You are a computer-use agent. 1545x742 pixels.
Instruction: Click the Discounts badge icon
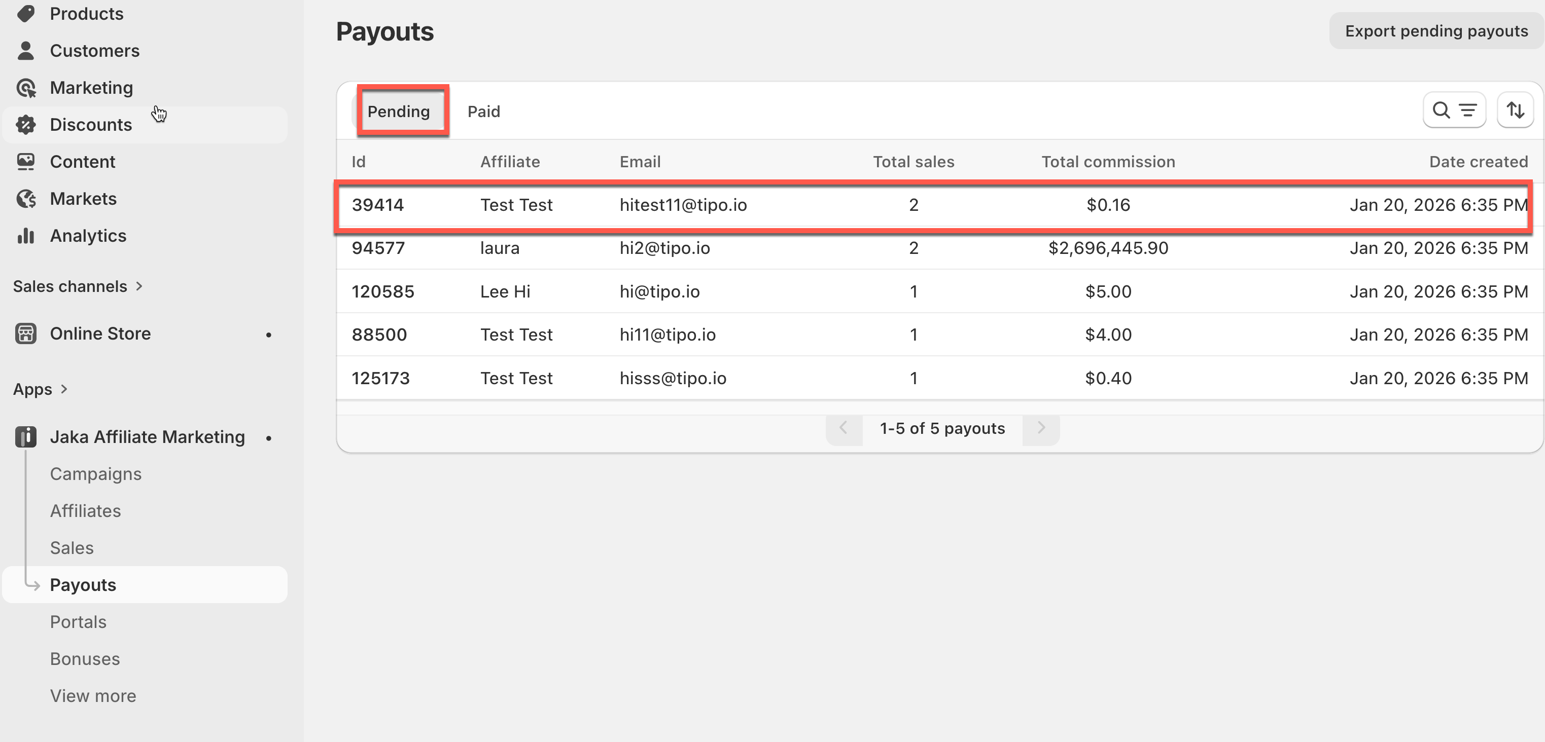tap(26, 125)
